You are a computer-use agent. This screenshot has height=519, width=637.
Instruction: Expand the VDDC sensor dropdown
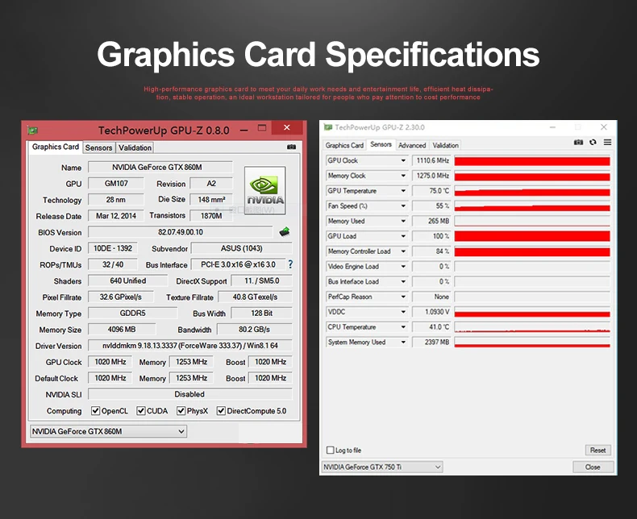click(x=403, y=312)
